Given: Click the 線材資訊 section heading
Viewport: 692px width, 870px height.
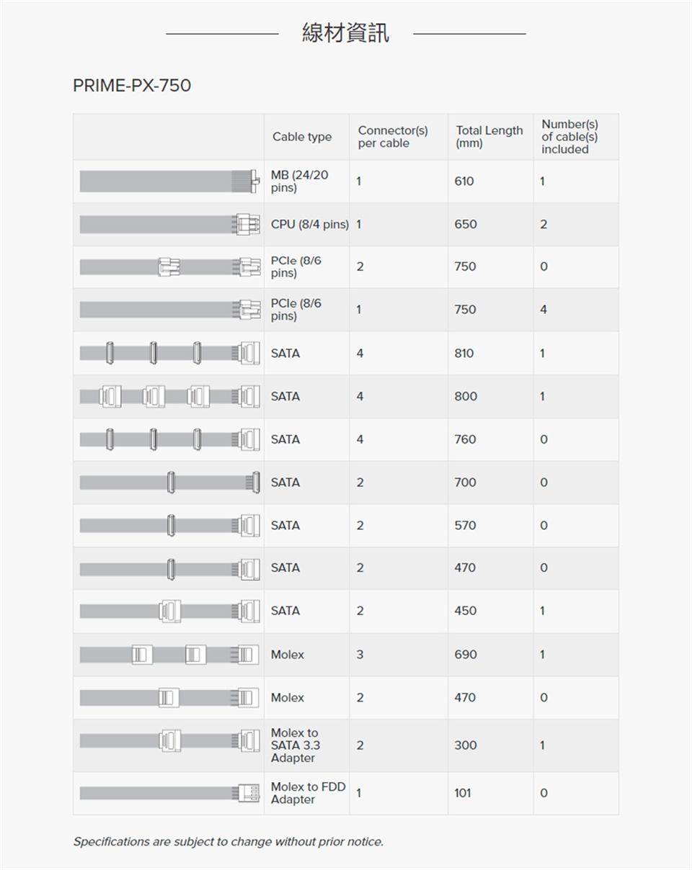Looking at the screenshot, I should click(x=345, y=33).
